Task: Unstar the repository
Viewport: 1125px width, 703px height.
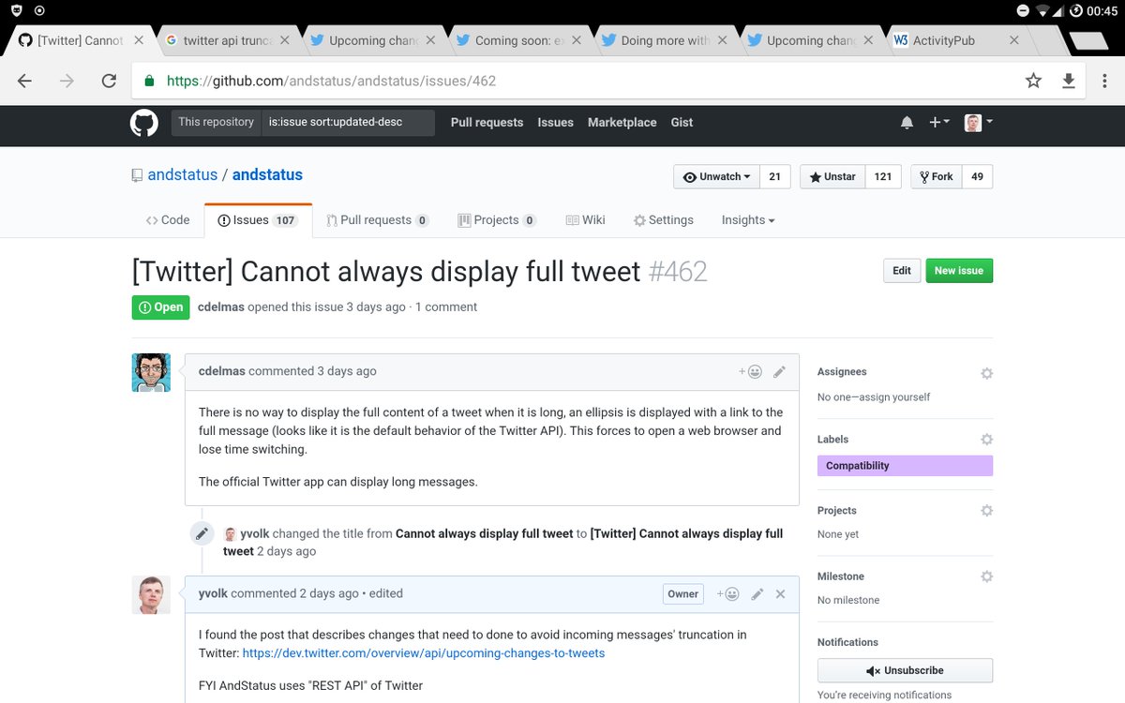Action: click(832, 176)
